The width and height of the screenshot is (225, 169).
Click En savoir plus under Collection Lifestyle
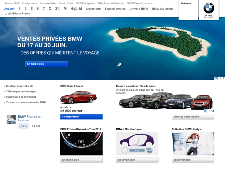coord(193,160)
